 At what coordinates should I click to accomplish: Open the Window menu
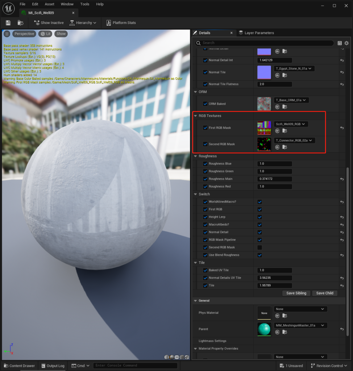coord(67,4)
